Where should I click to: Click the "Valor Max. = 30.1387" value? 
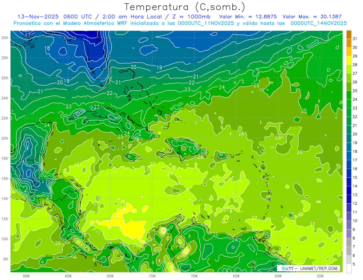tap(312, 17)
